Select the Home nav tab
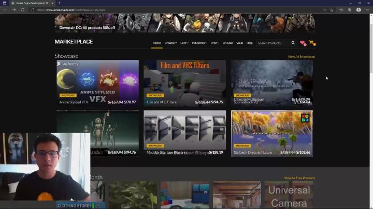Image resolution: width=373 pixels, height=209 pixels. coord(157,43)
